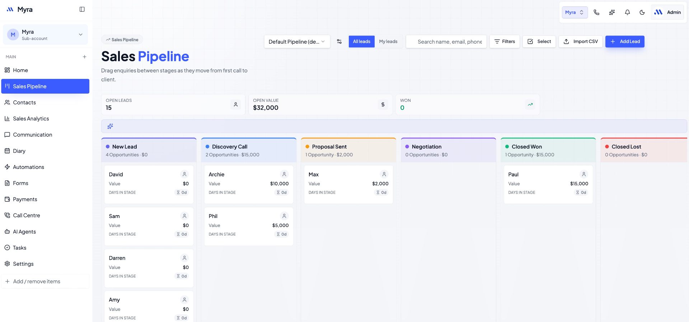Go to Home in the sidebar
This screenshot has width=689, height=322.
coord(45,70)
